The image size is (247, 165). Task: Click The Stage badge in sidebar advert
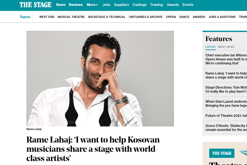222,153
